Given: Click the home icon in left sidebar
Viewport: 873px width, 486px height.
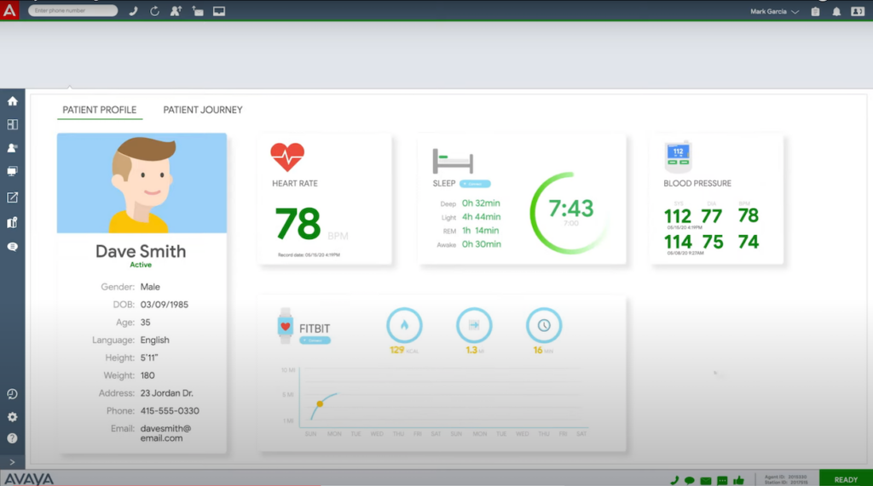Looking at the screenshot, I should (12, 101).
